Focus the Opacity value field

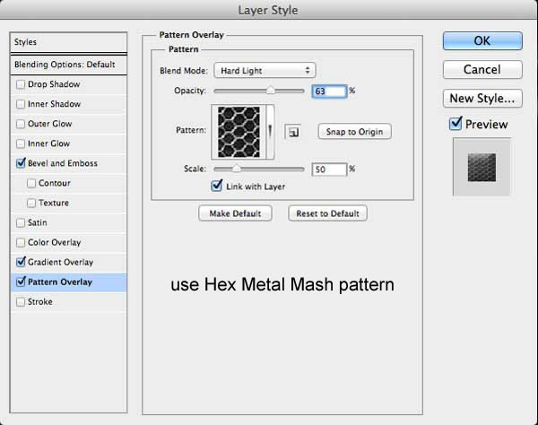click(329, 91)
